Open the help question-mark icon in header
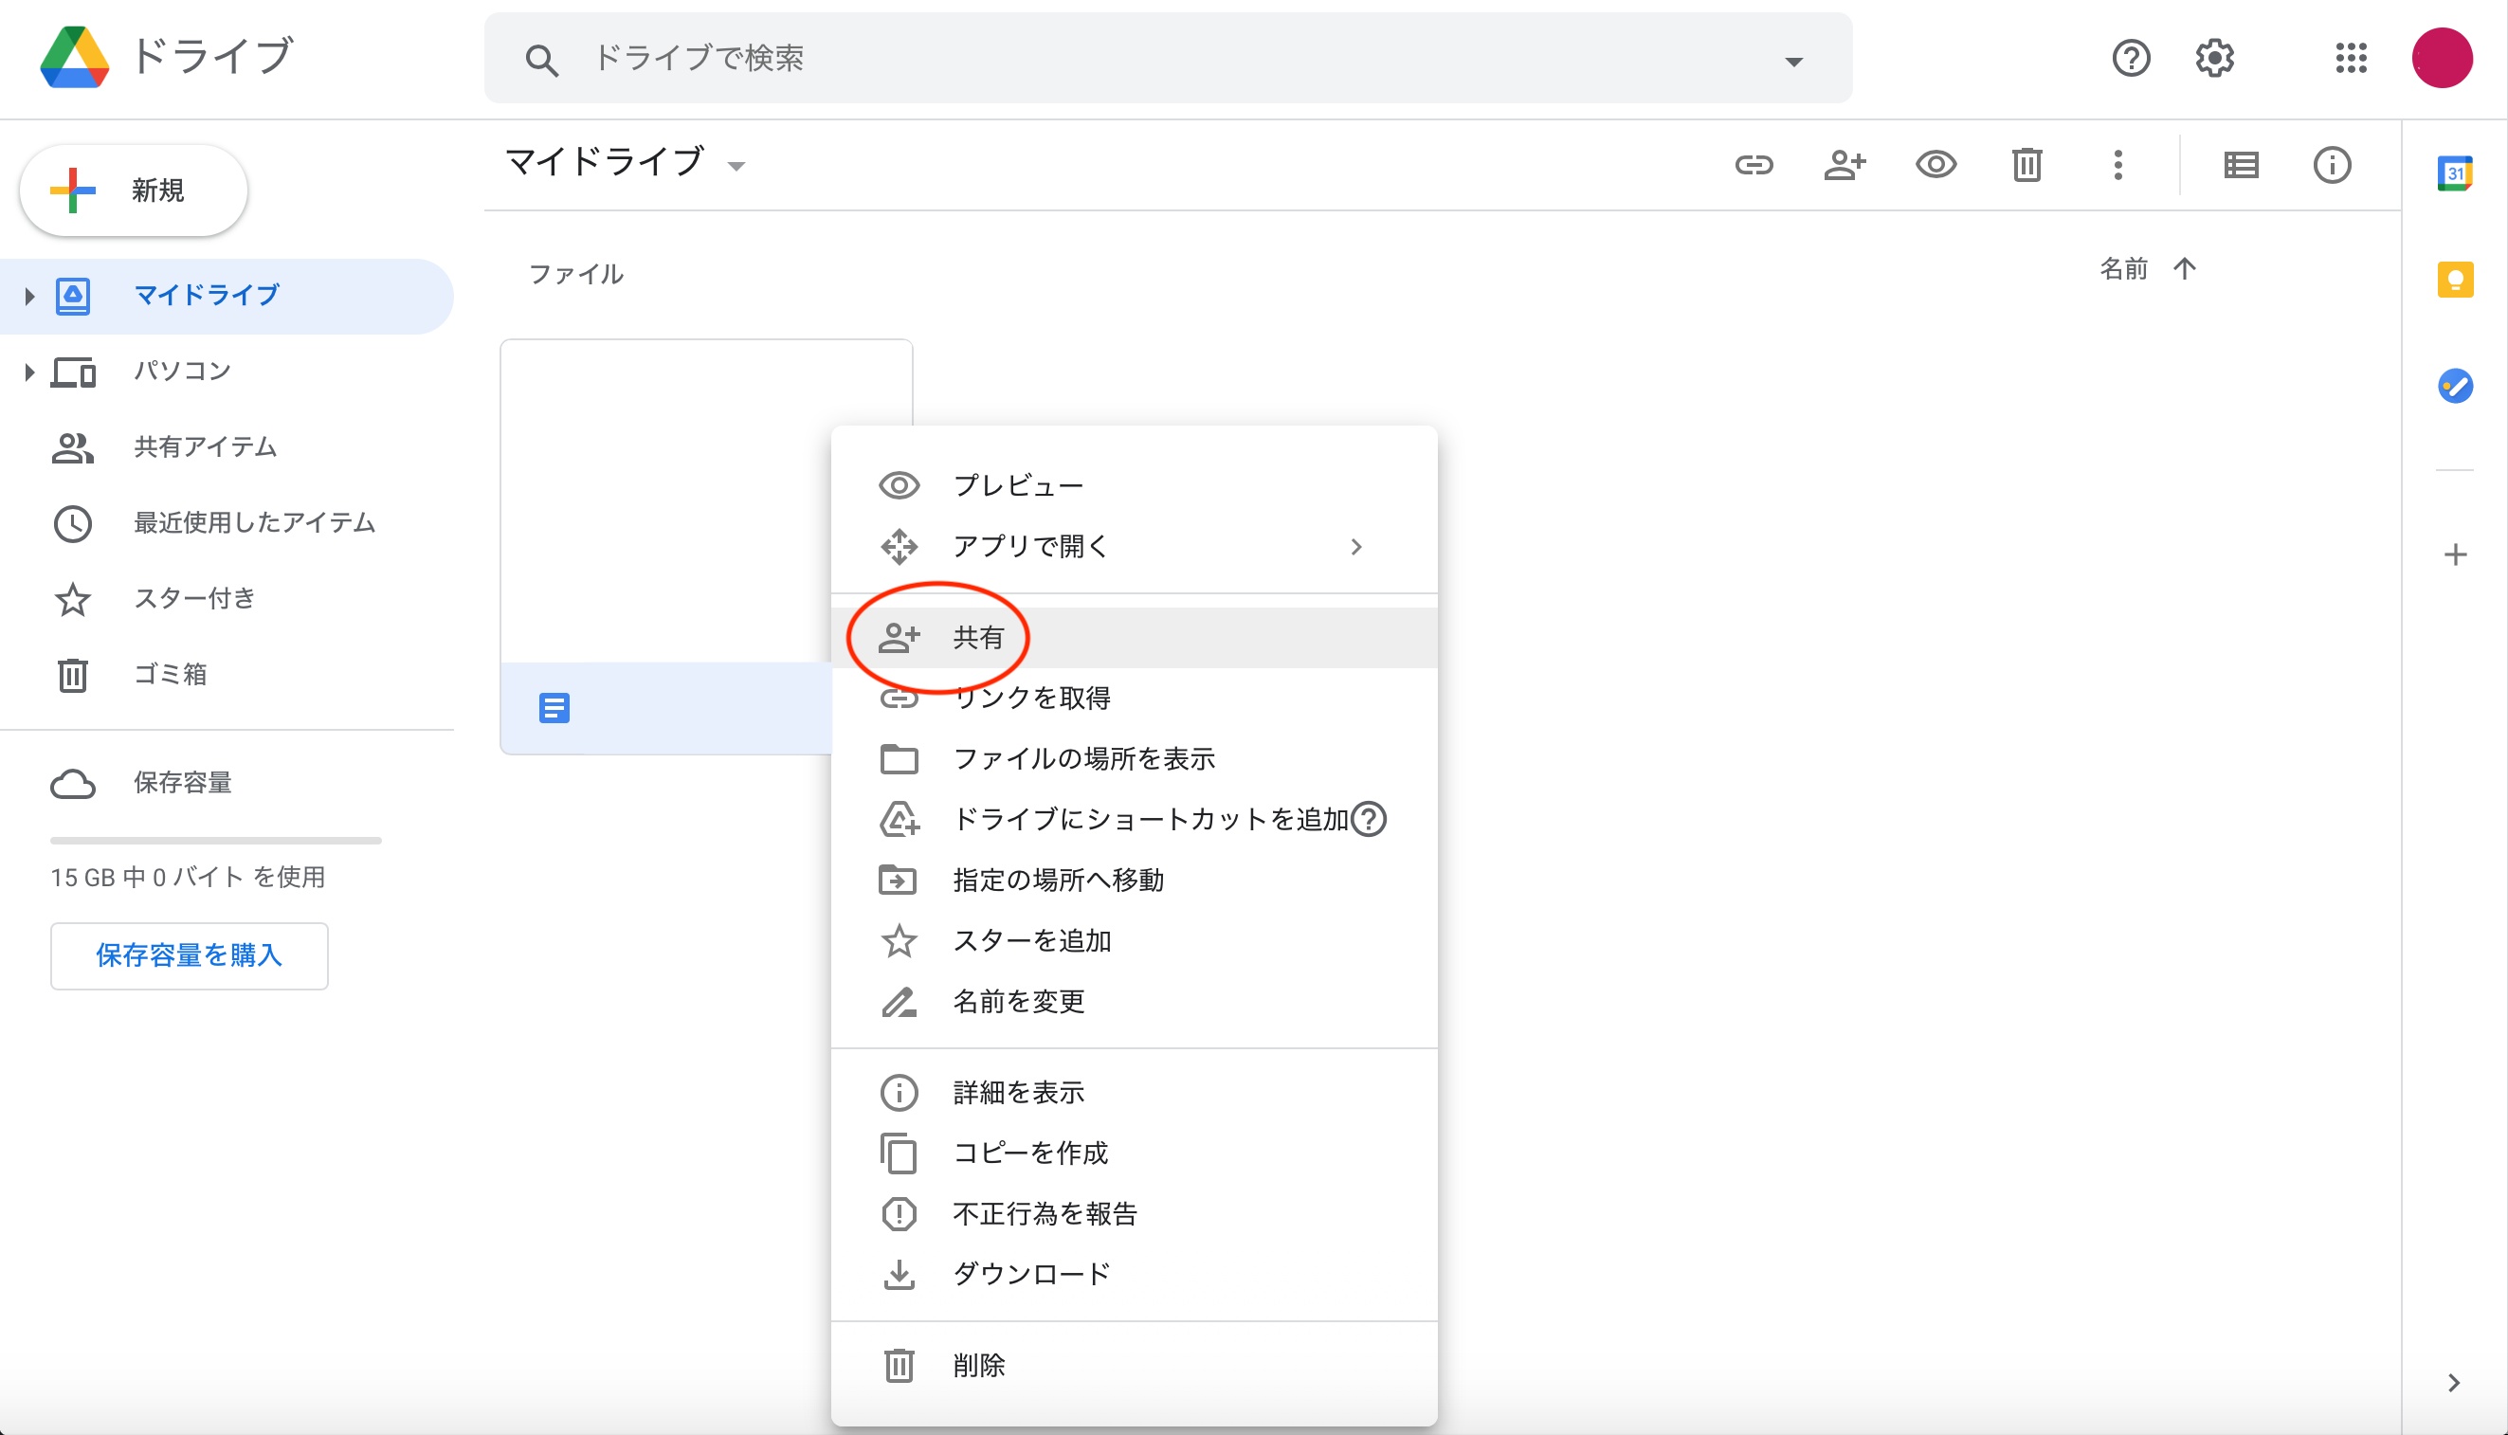The image size is (2508, 1435). 2131,58
